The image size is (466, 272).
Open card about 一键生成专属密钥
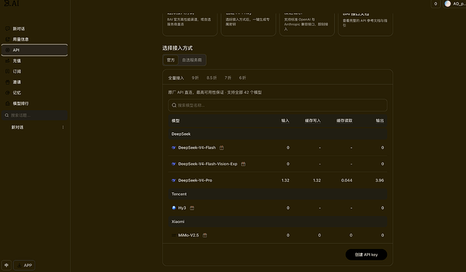point(248,24)
